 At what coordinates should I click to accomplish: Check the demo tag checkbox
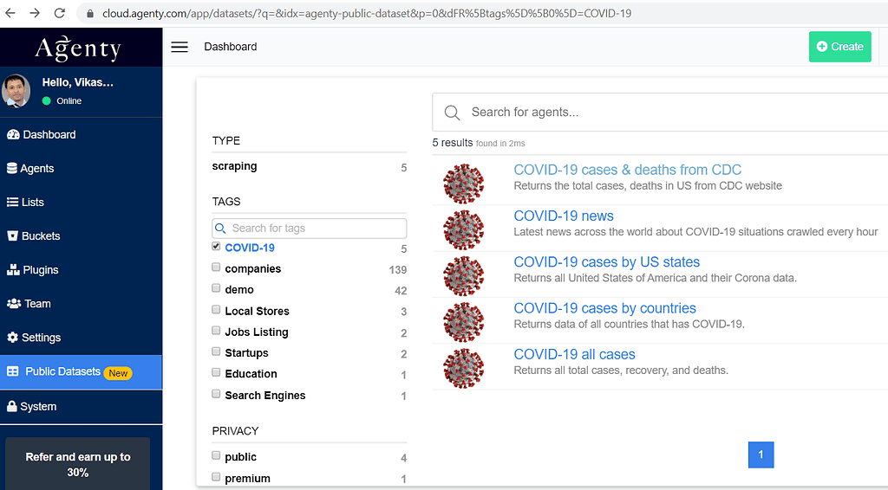tap(216, 287)
